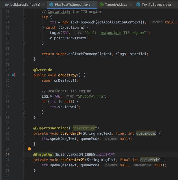
Task: Click highlighted 'queueMode' parameter on line 91
Action: (145, 133)
